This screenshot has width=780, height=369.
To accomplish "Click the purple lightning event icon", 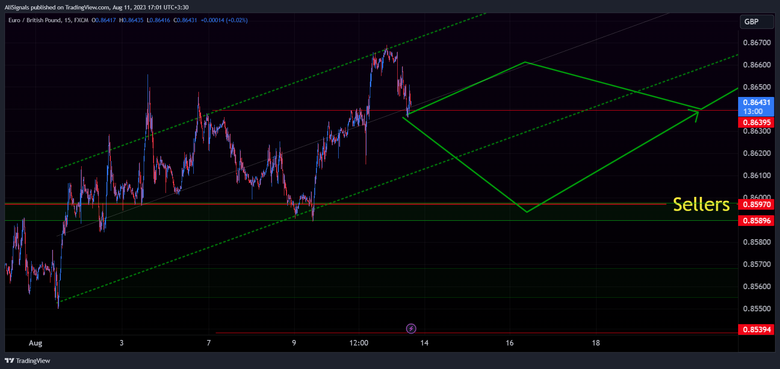I will [411, 328].
